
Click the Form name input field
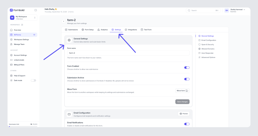128,53
